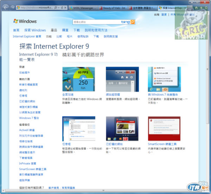Screen dimensions: 211x194
Task: Click the bing site search input field
Action: tap(97, 22)
